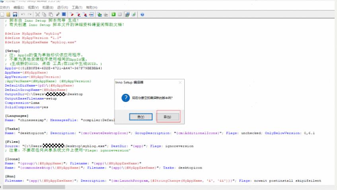Viewport: 337px width, 190px height.
Task: Run the setup with the green play icon
Action: 113,15
